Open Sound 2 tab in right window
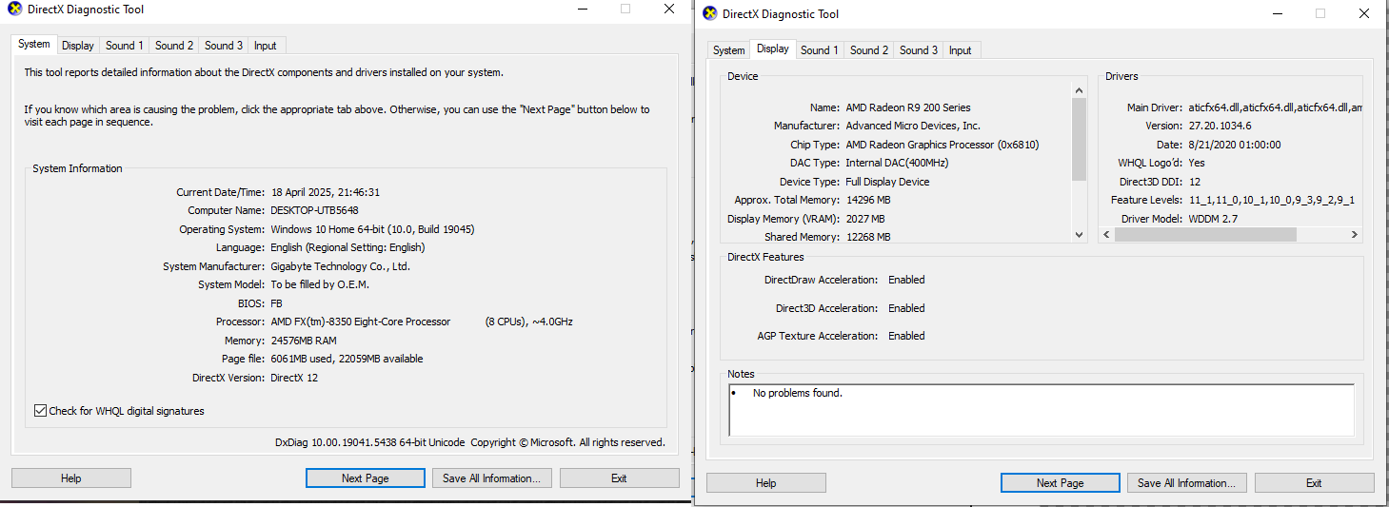The width and height of the screenshot is (1389, 507). pyautogui.click(x=869, y=50)
